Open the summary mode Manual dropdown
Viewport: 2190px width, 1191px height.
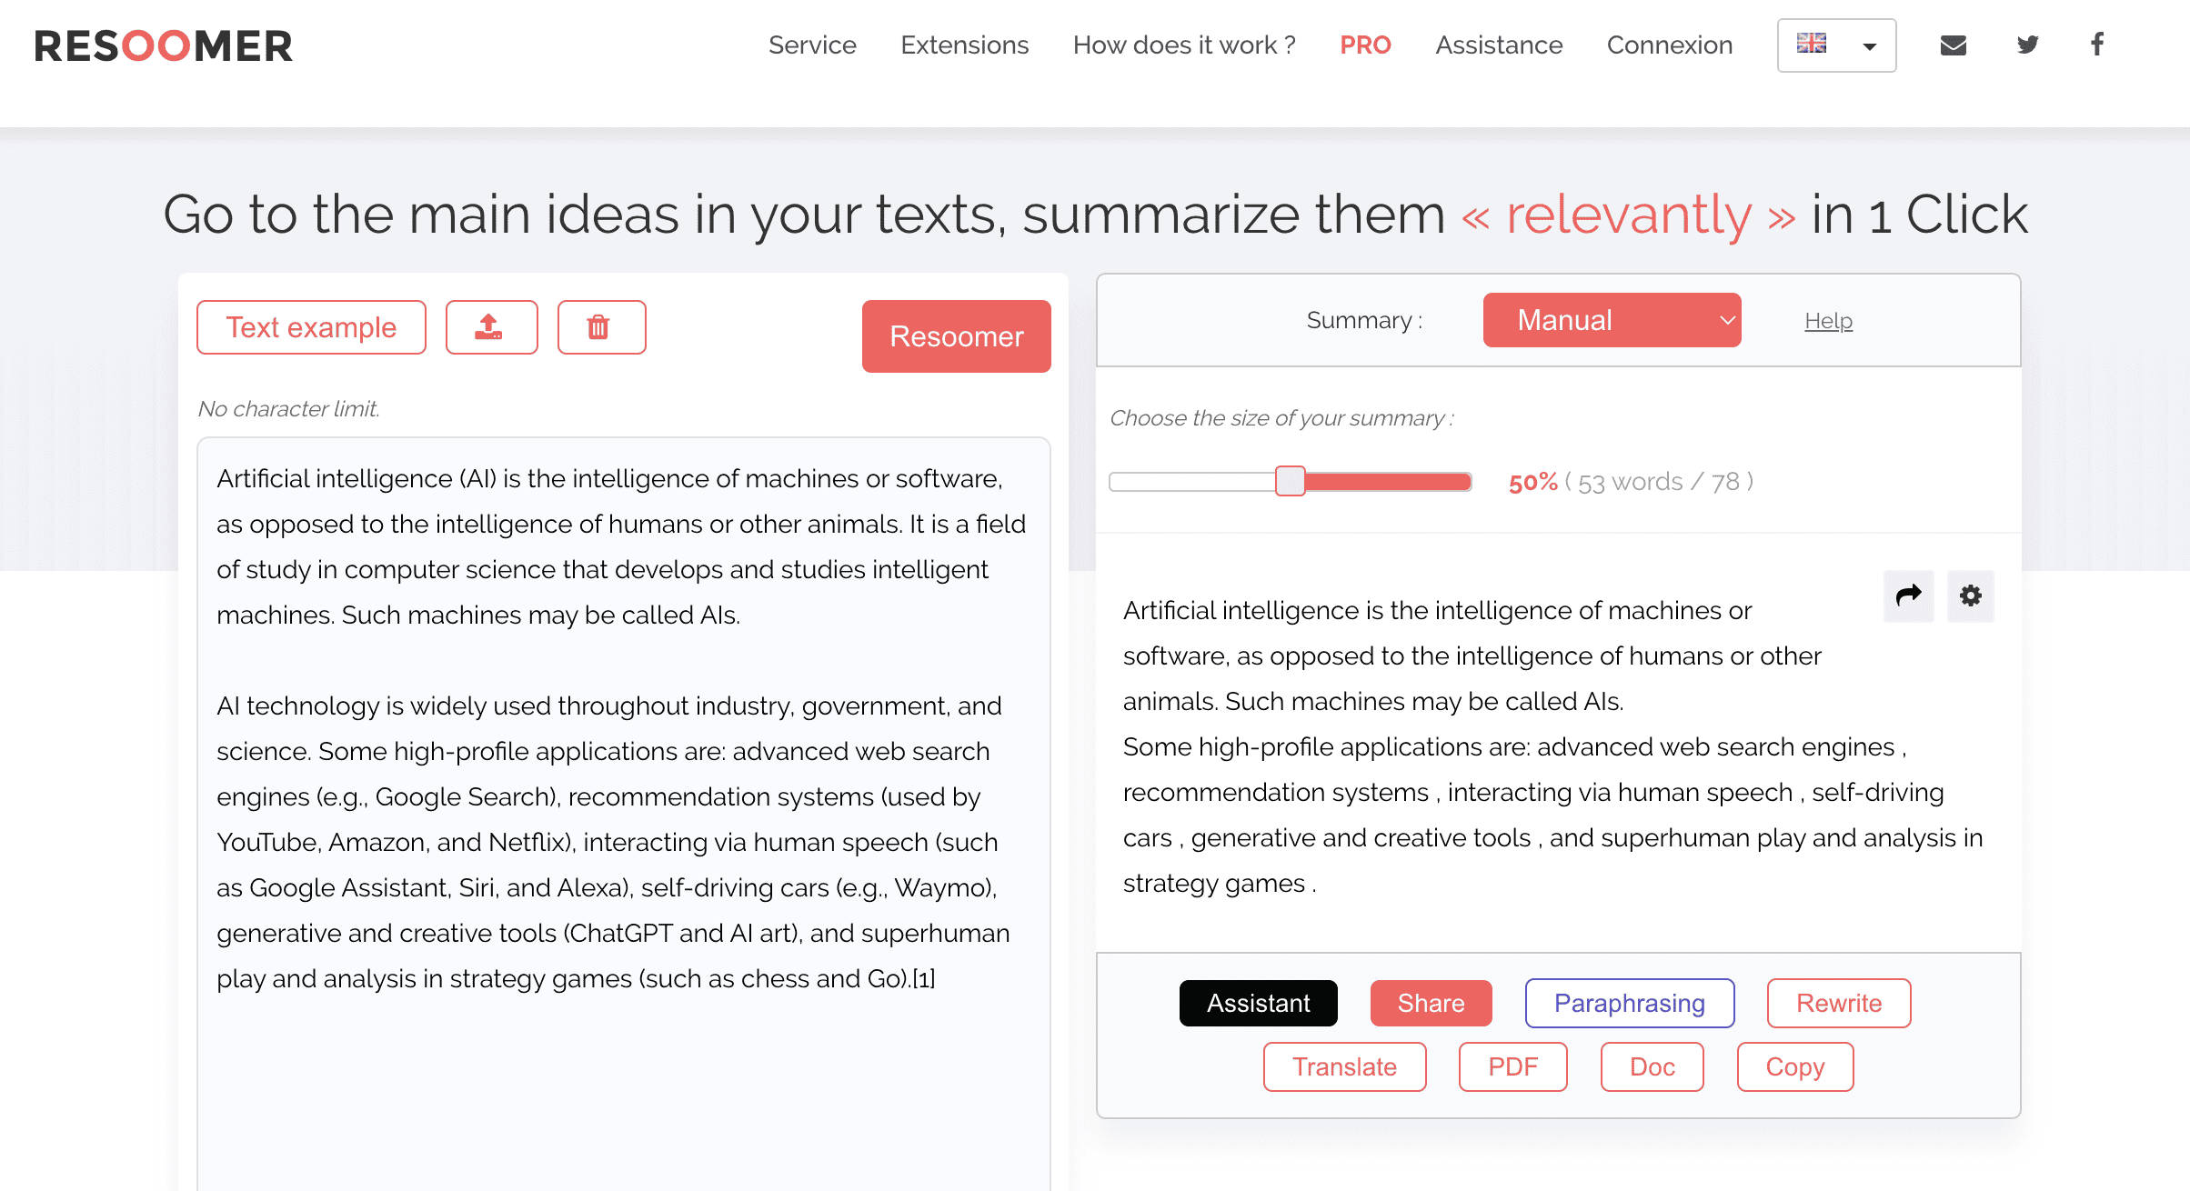click(1612, 319)
